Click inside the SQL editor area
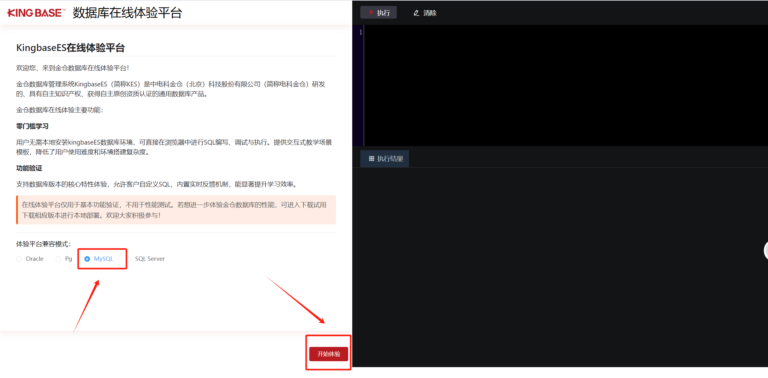 click(566, 85)
